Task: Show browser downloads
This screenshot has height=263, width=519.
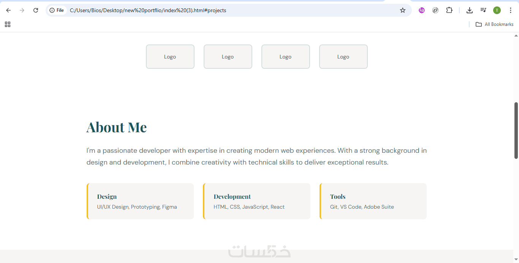Action: [x=470, y=10]
